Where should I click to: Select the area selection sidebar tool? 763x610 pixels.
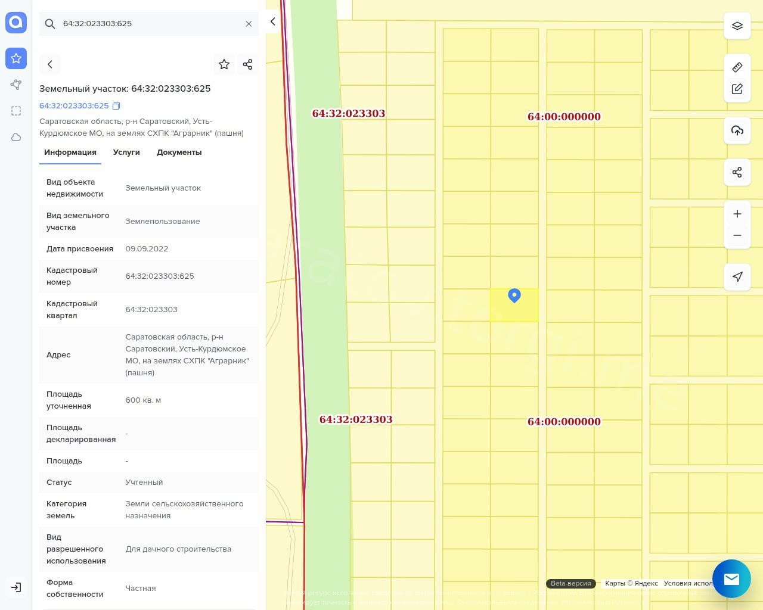point(16,111)
